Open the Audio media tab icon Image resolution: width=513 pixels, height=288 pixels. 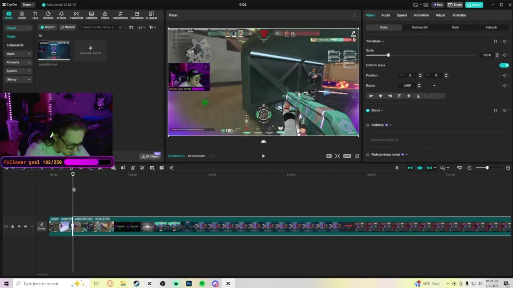(22, 15)
